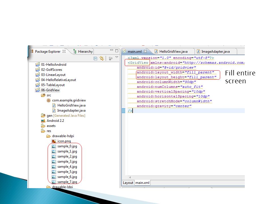Maximize the Package Explorer panel

point(117,51)
